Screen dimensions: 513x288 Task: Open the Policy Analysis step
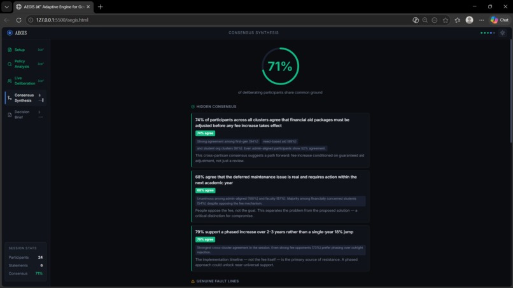tap(25, 64)
